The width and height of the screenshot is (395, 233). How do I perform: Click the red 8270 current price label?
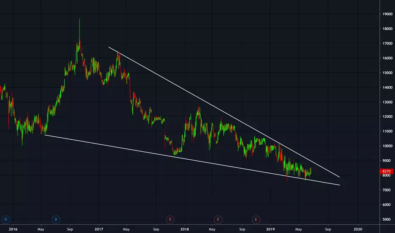tap(387, 171)
